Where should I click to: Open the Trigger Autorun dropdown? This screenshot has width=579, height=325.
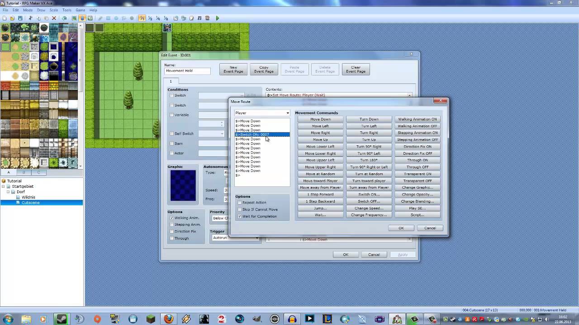pyautogui.click(x=235, y=237)
